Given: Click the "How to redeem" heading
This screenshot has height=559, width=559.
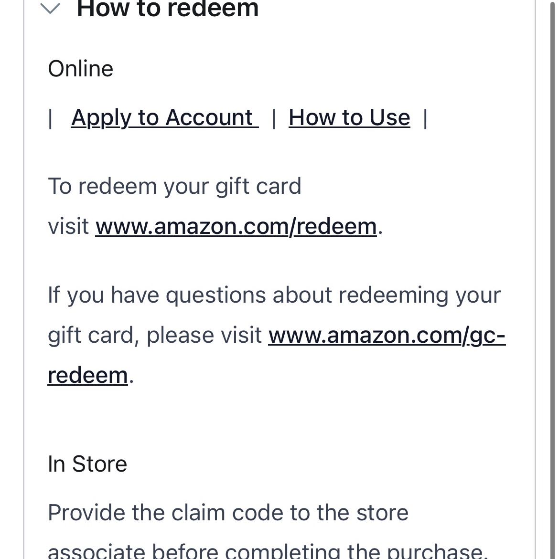Looking at the screenshot, I should tap(167, 9).
